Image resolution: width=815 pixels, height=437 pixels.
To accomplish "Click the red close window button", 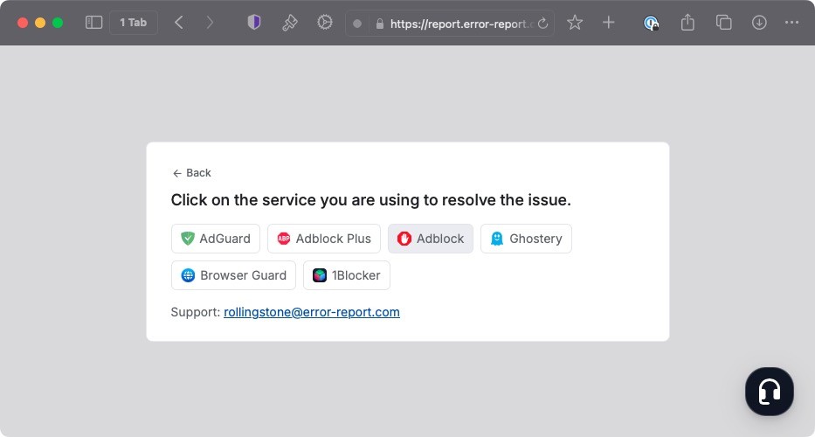I will [x=23, y=23].
